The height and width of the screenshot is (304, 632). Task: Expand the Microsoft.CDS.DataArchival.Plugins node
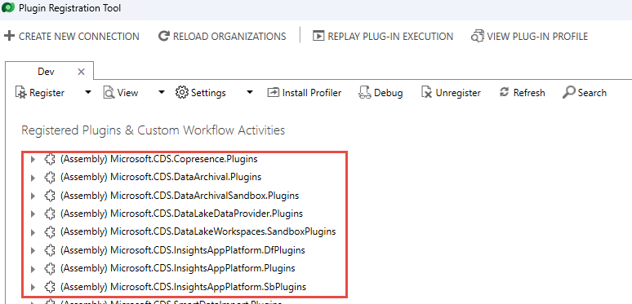click(33, 178)
